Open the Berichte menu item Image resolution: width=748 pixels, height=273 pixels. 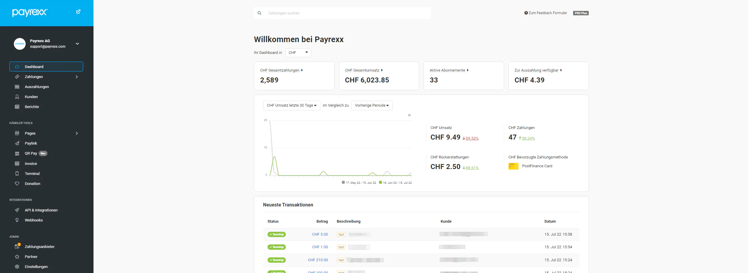32,107
